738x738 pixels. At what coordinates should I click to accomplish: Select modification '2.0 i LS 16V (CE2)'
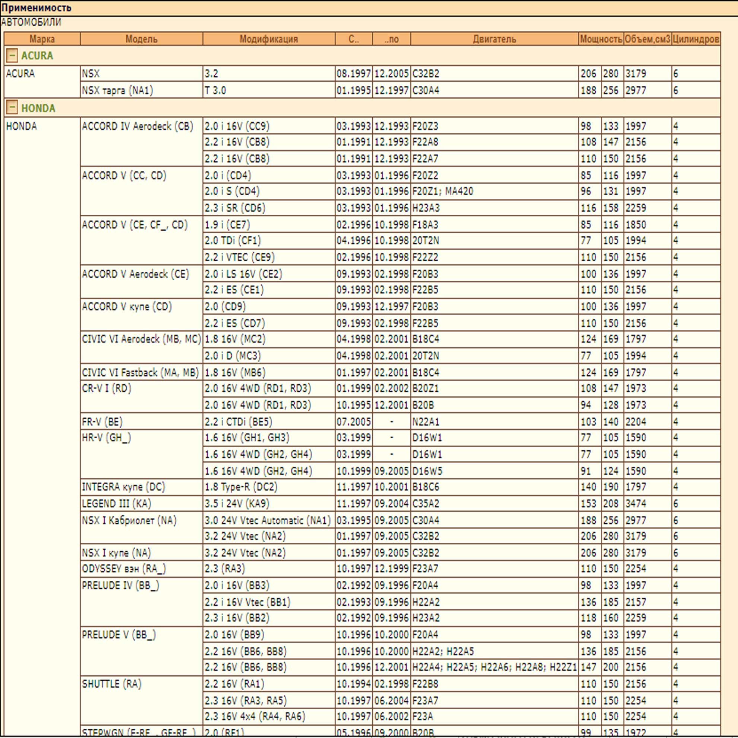pos(268,274)
